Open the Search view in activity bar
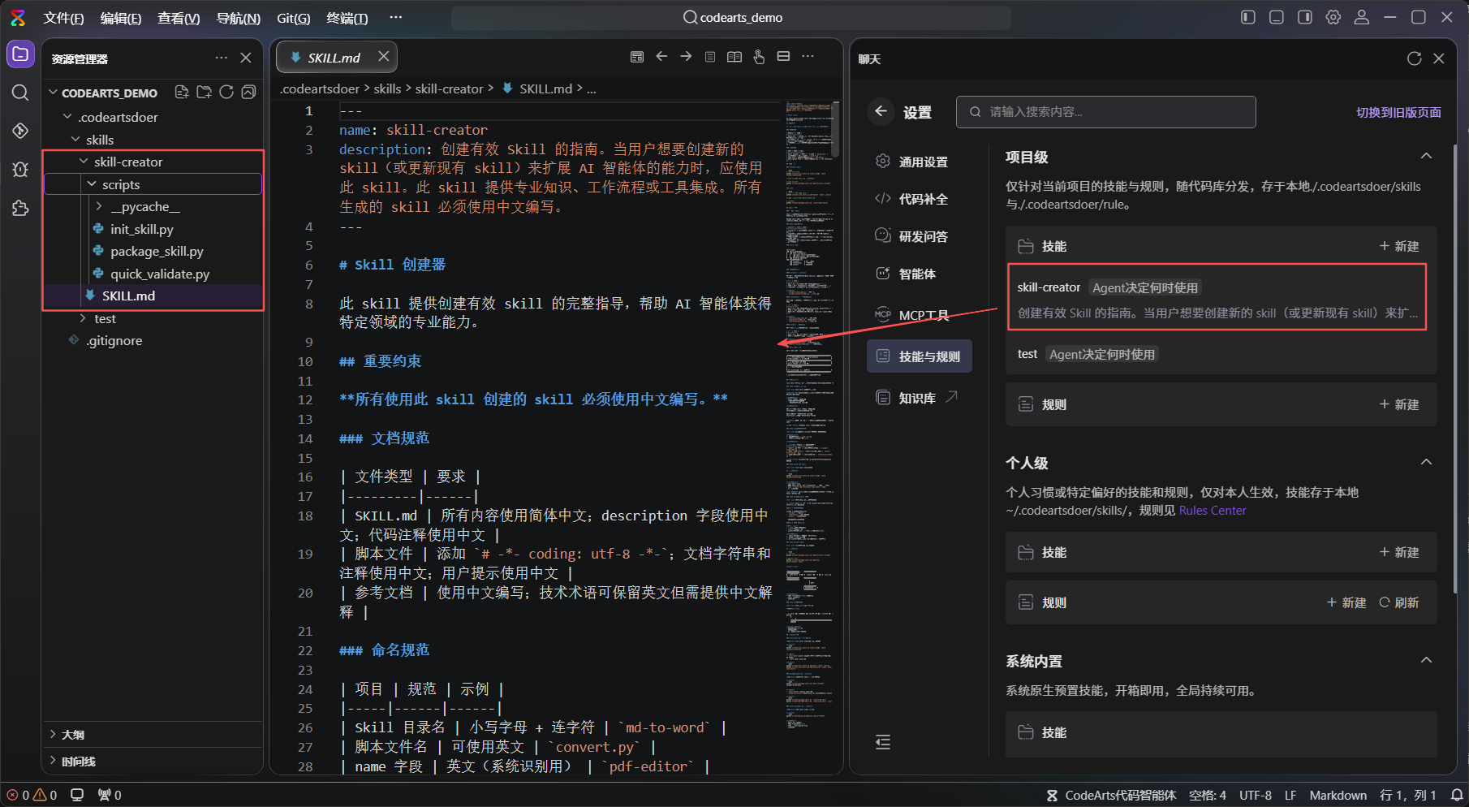1469x807 pixels. coord(20,93)
